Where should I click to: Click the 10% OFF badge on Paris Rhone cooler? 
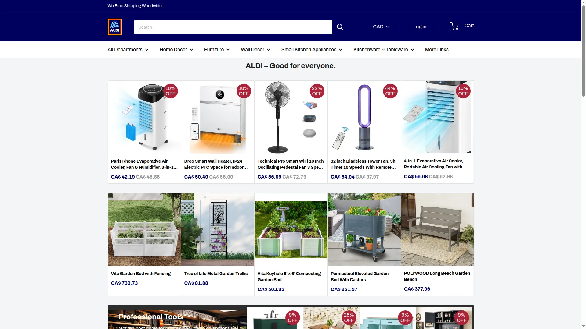point(170,91)
